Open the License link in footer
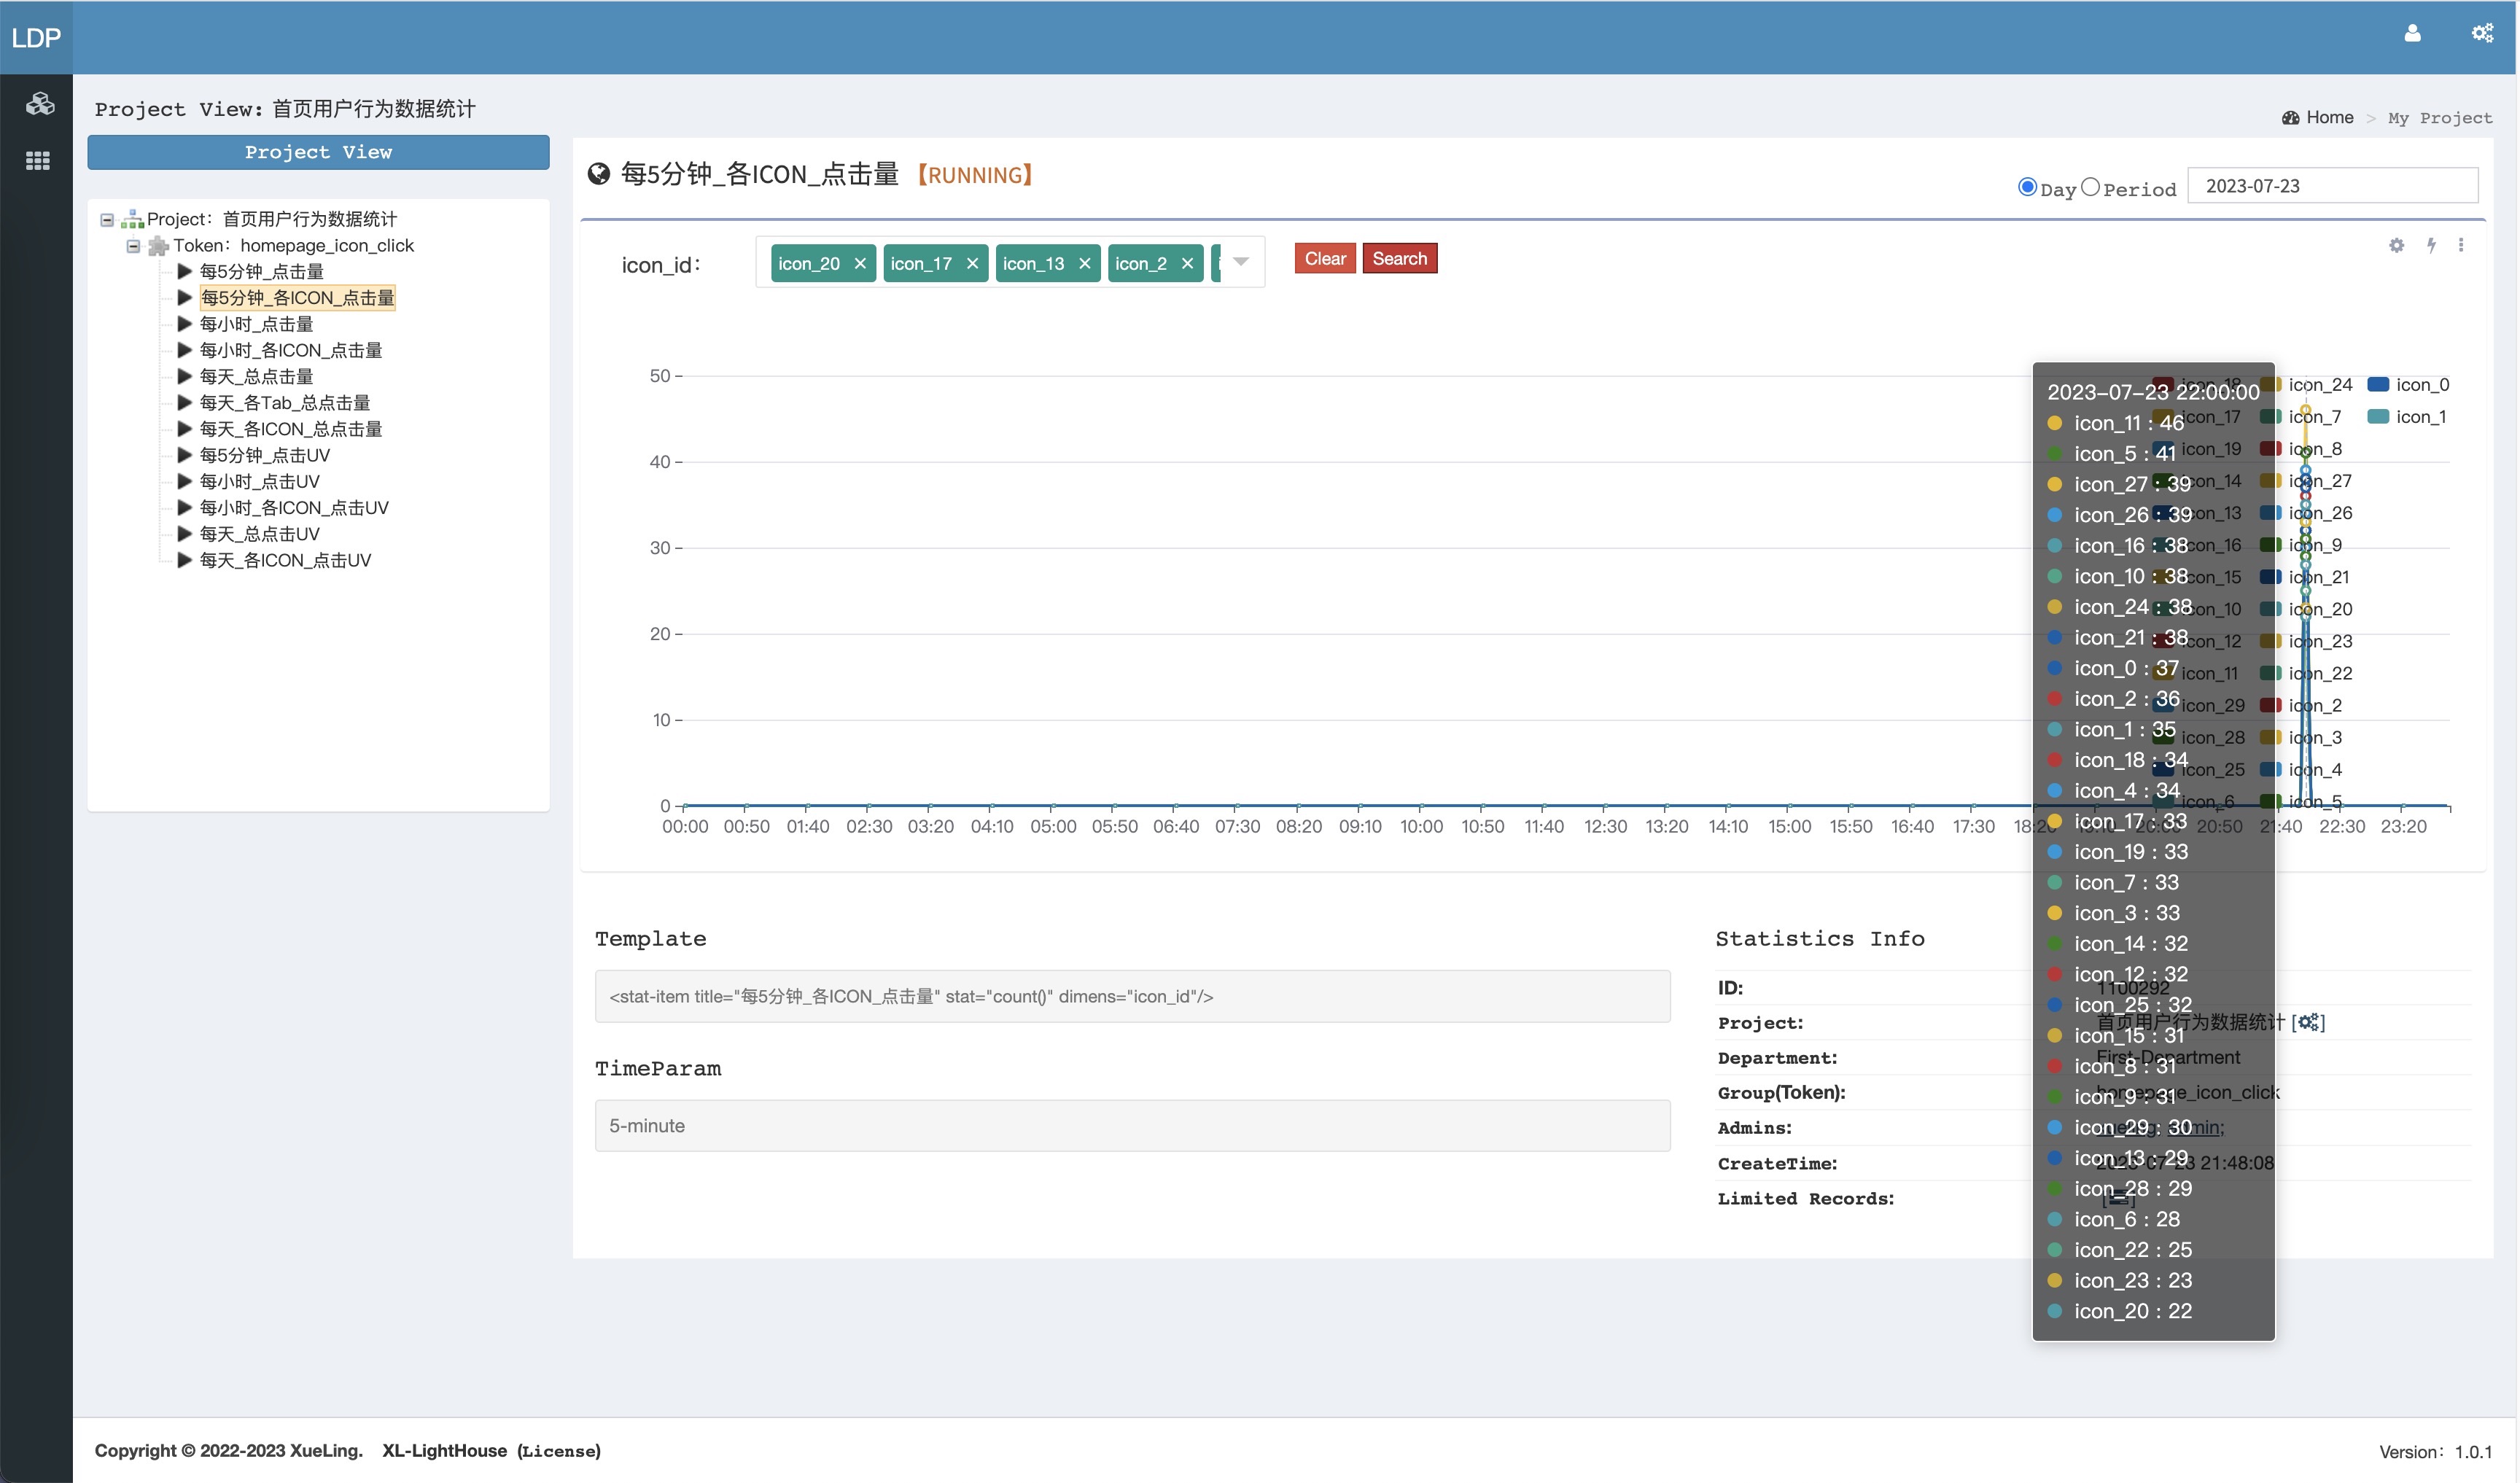 tap(559, 1451)
